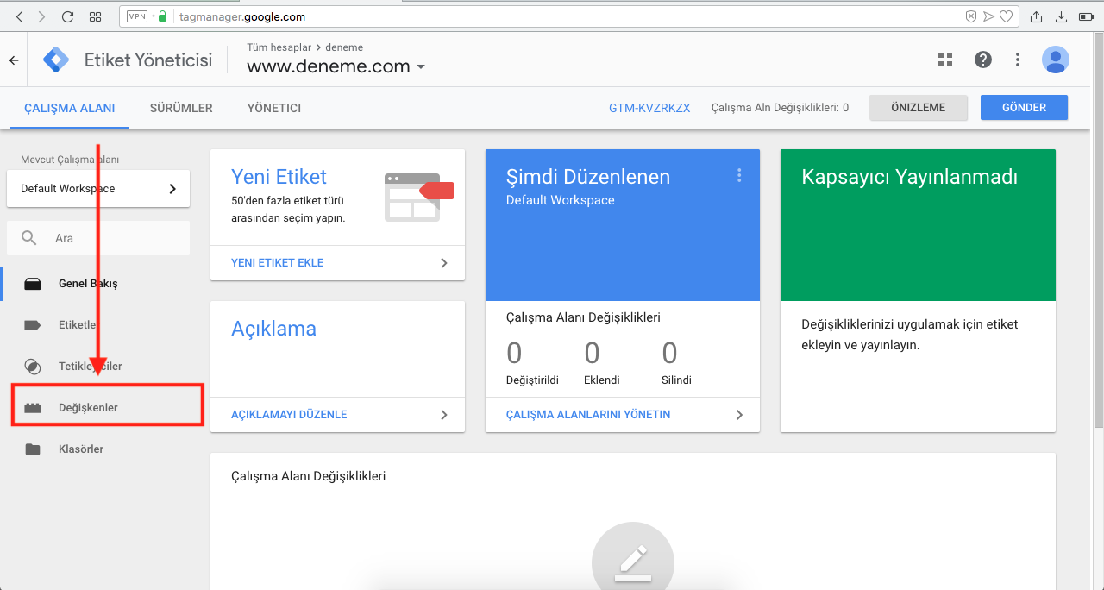Click AÇIKLAMAYI DÜZENLE link

(289, 415)
